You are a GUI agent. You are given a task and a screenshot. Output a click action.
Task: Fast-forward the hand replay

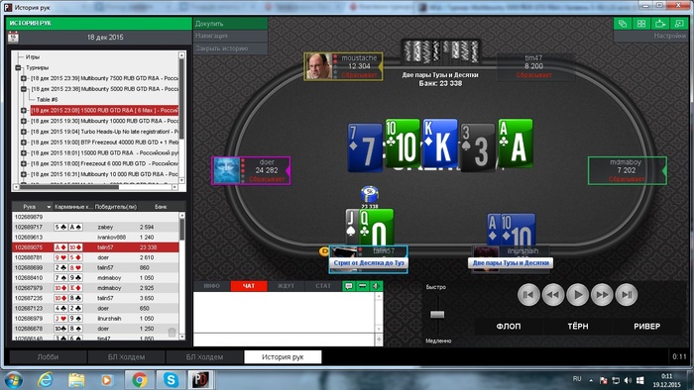tap(602, 295)
